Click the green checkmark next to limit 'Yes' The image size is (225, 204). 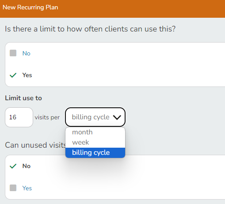pos(13,75)
